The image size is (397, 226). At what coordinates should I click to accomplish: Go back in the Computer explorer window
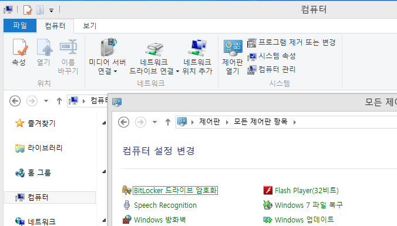(15, 101)
